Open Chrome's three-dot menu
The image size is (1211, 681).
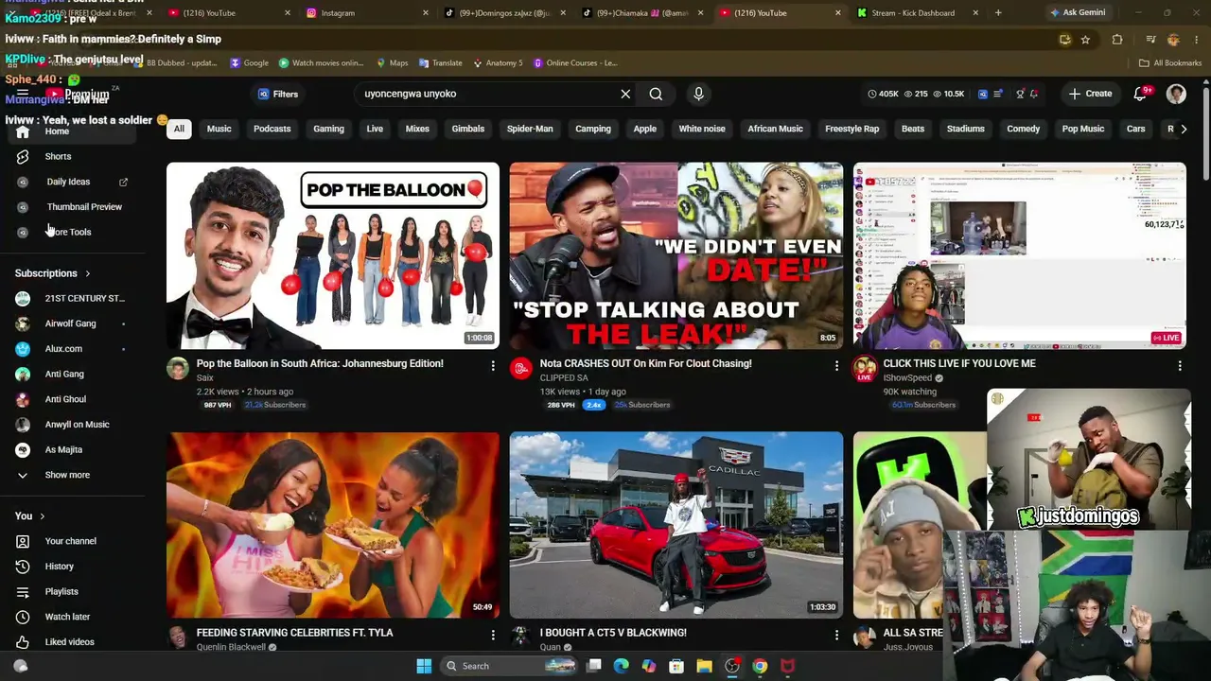point(1197,40)
